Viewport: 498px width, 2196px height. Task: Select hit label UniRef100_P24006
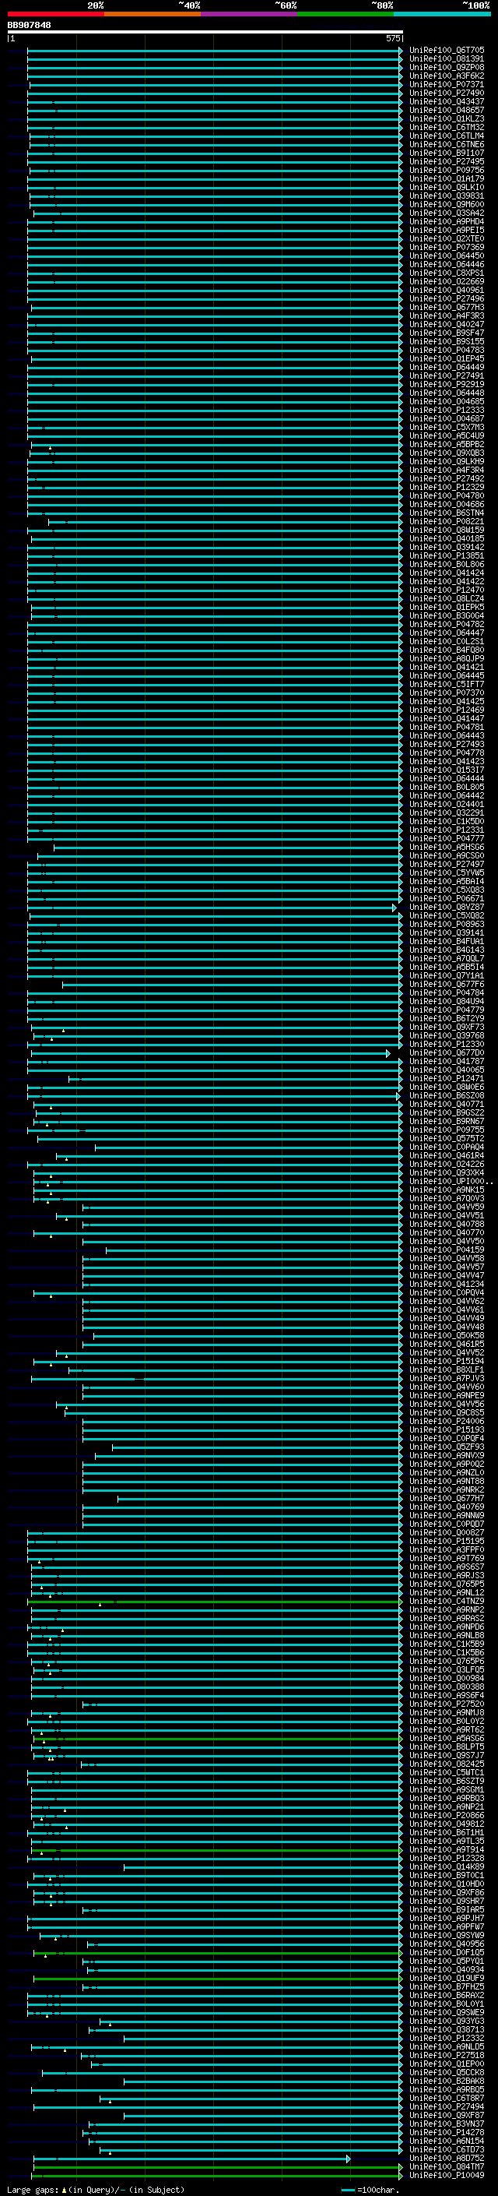(447, 1421)
